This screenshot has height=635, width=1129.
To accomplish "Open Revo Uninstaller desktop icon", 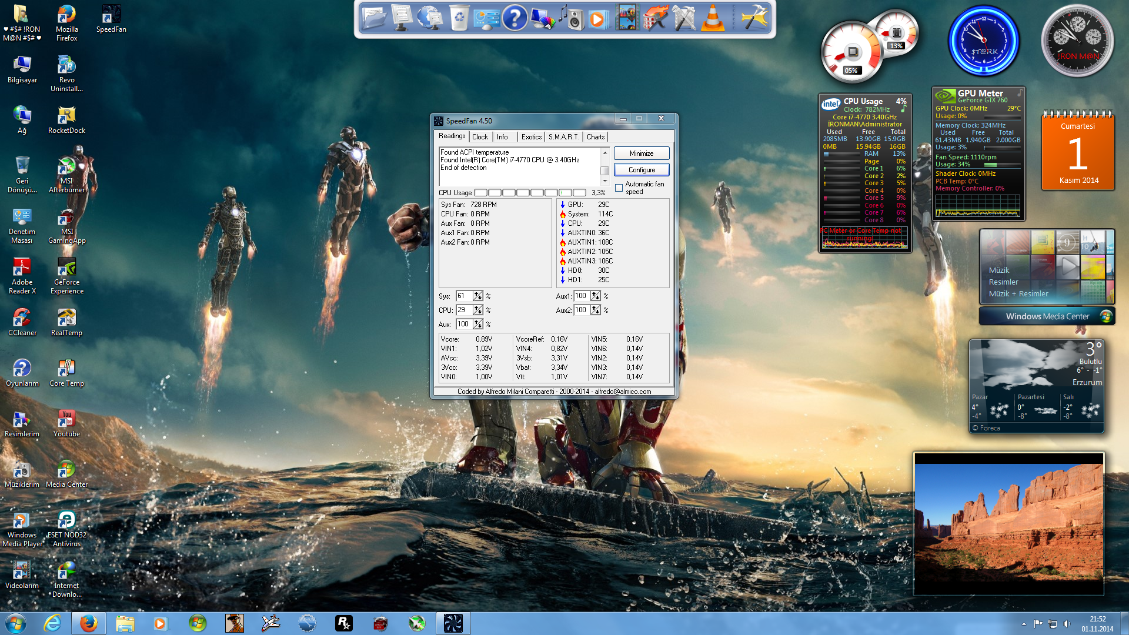I will pos(66,73).
